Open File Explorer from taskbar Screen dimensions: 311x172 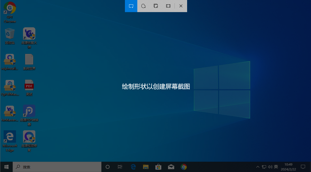[x=146, y=167]
